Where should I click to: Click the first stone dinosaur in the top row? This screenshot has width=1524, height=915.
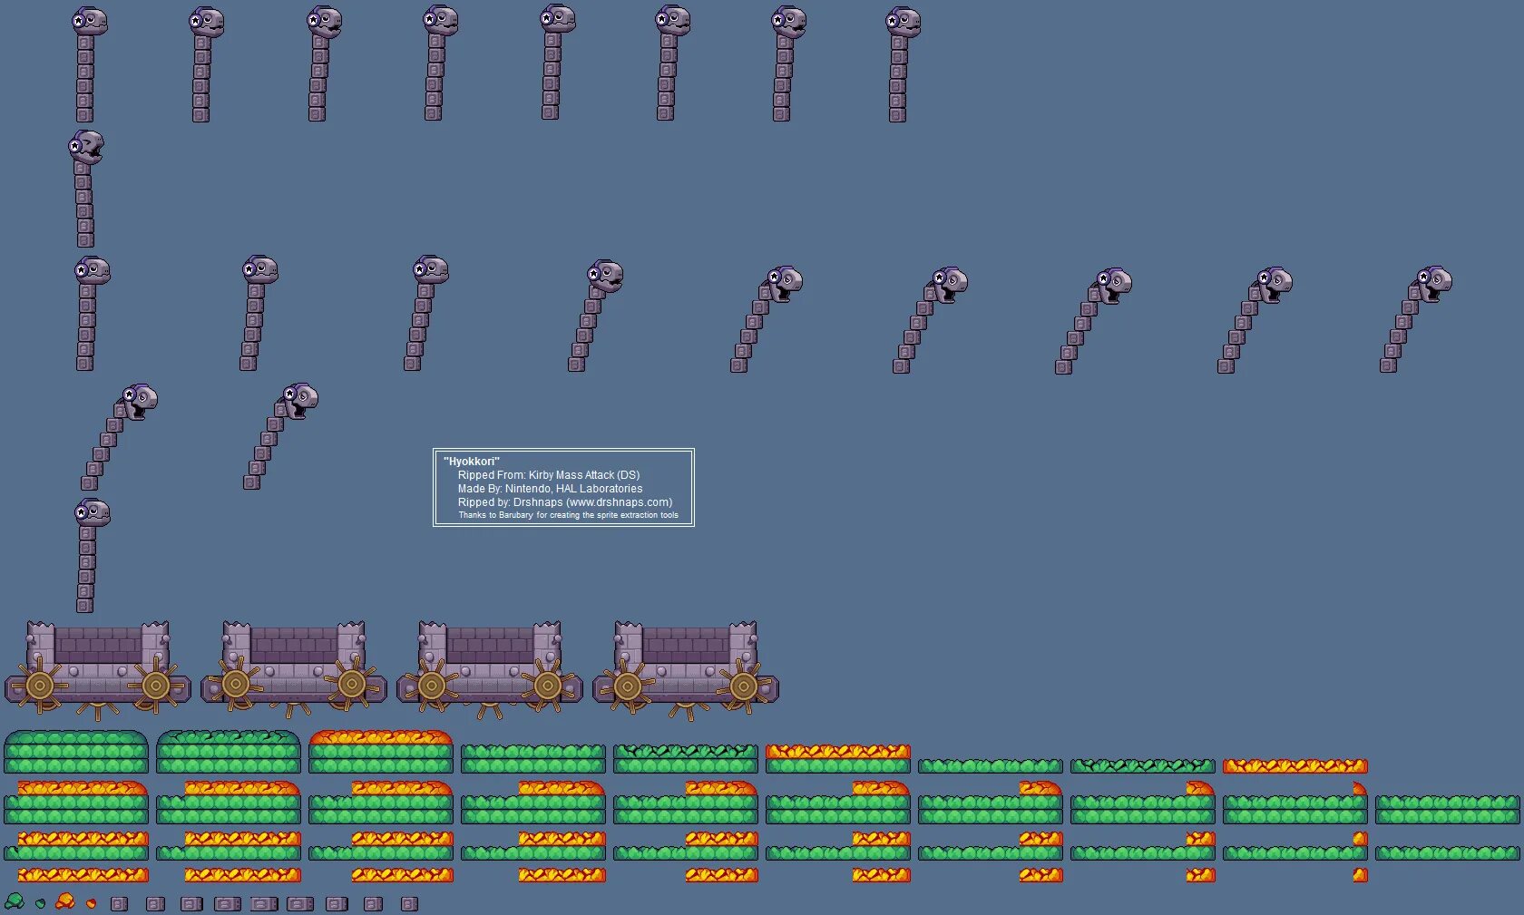(x=88, y=64)
